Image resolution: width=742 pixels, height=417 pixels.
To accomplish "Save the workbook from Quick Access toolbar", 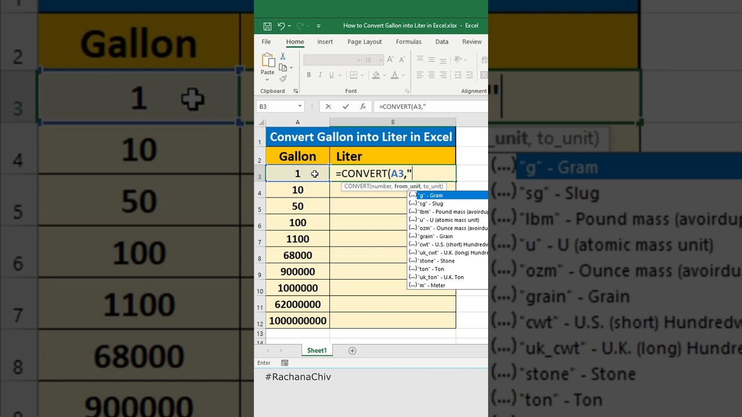I will (267, 26).
